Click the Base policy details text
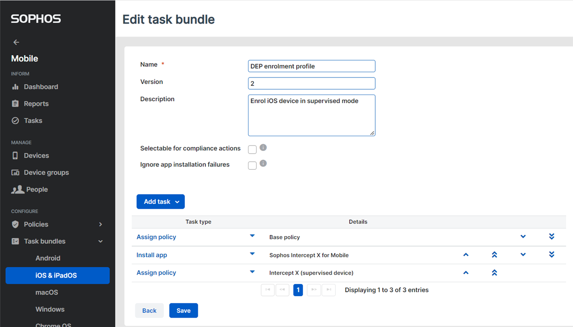This screenshot has height=327, width=573. tap(285, 237)
